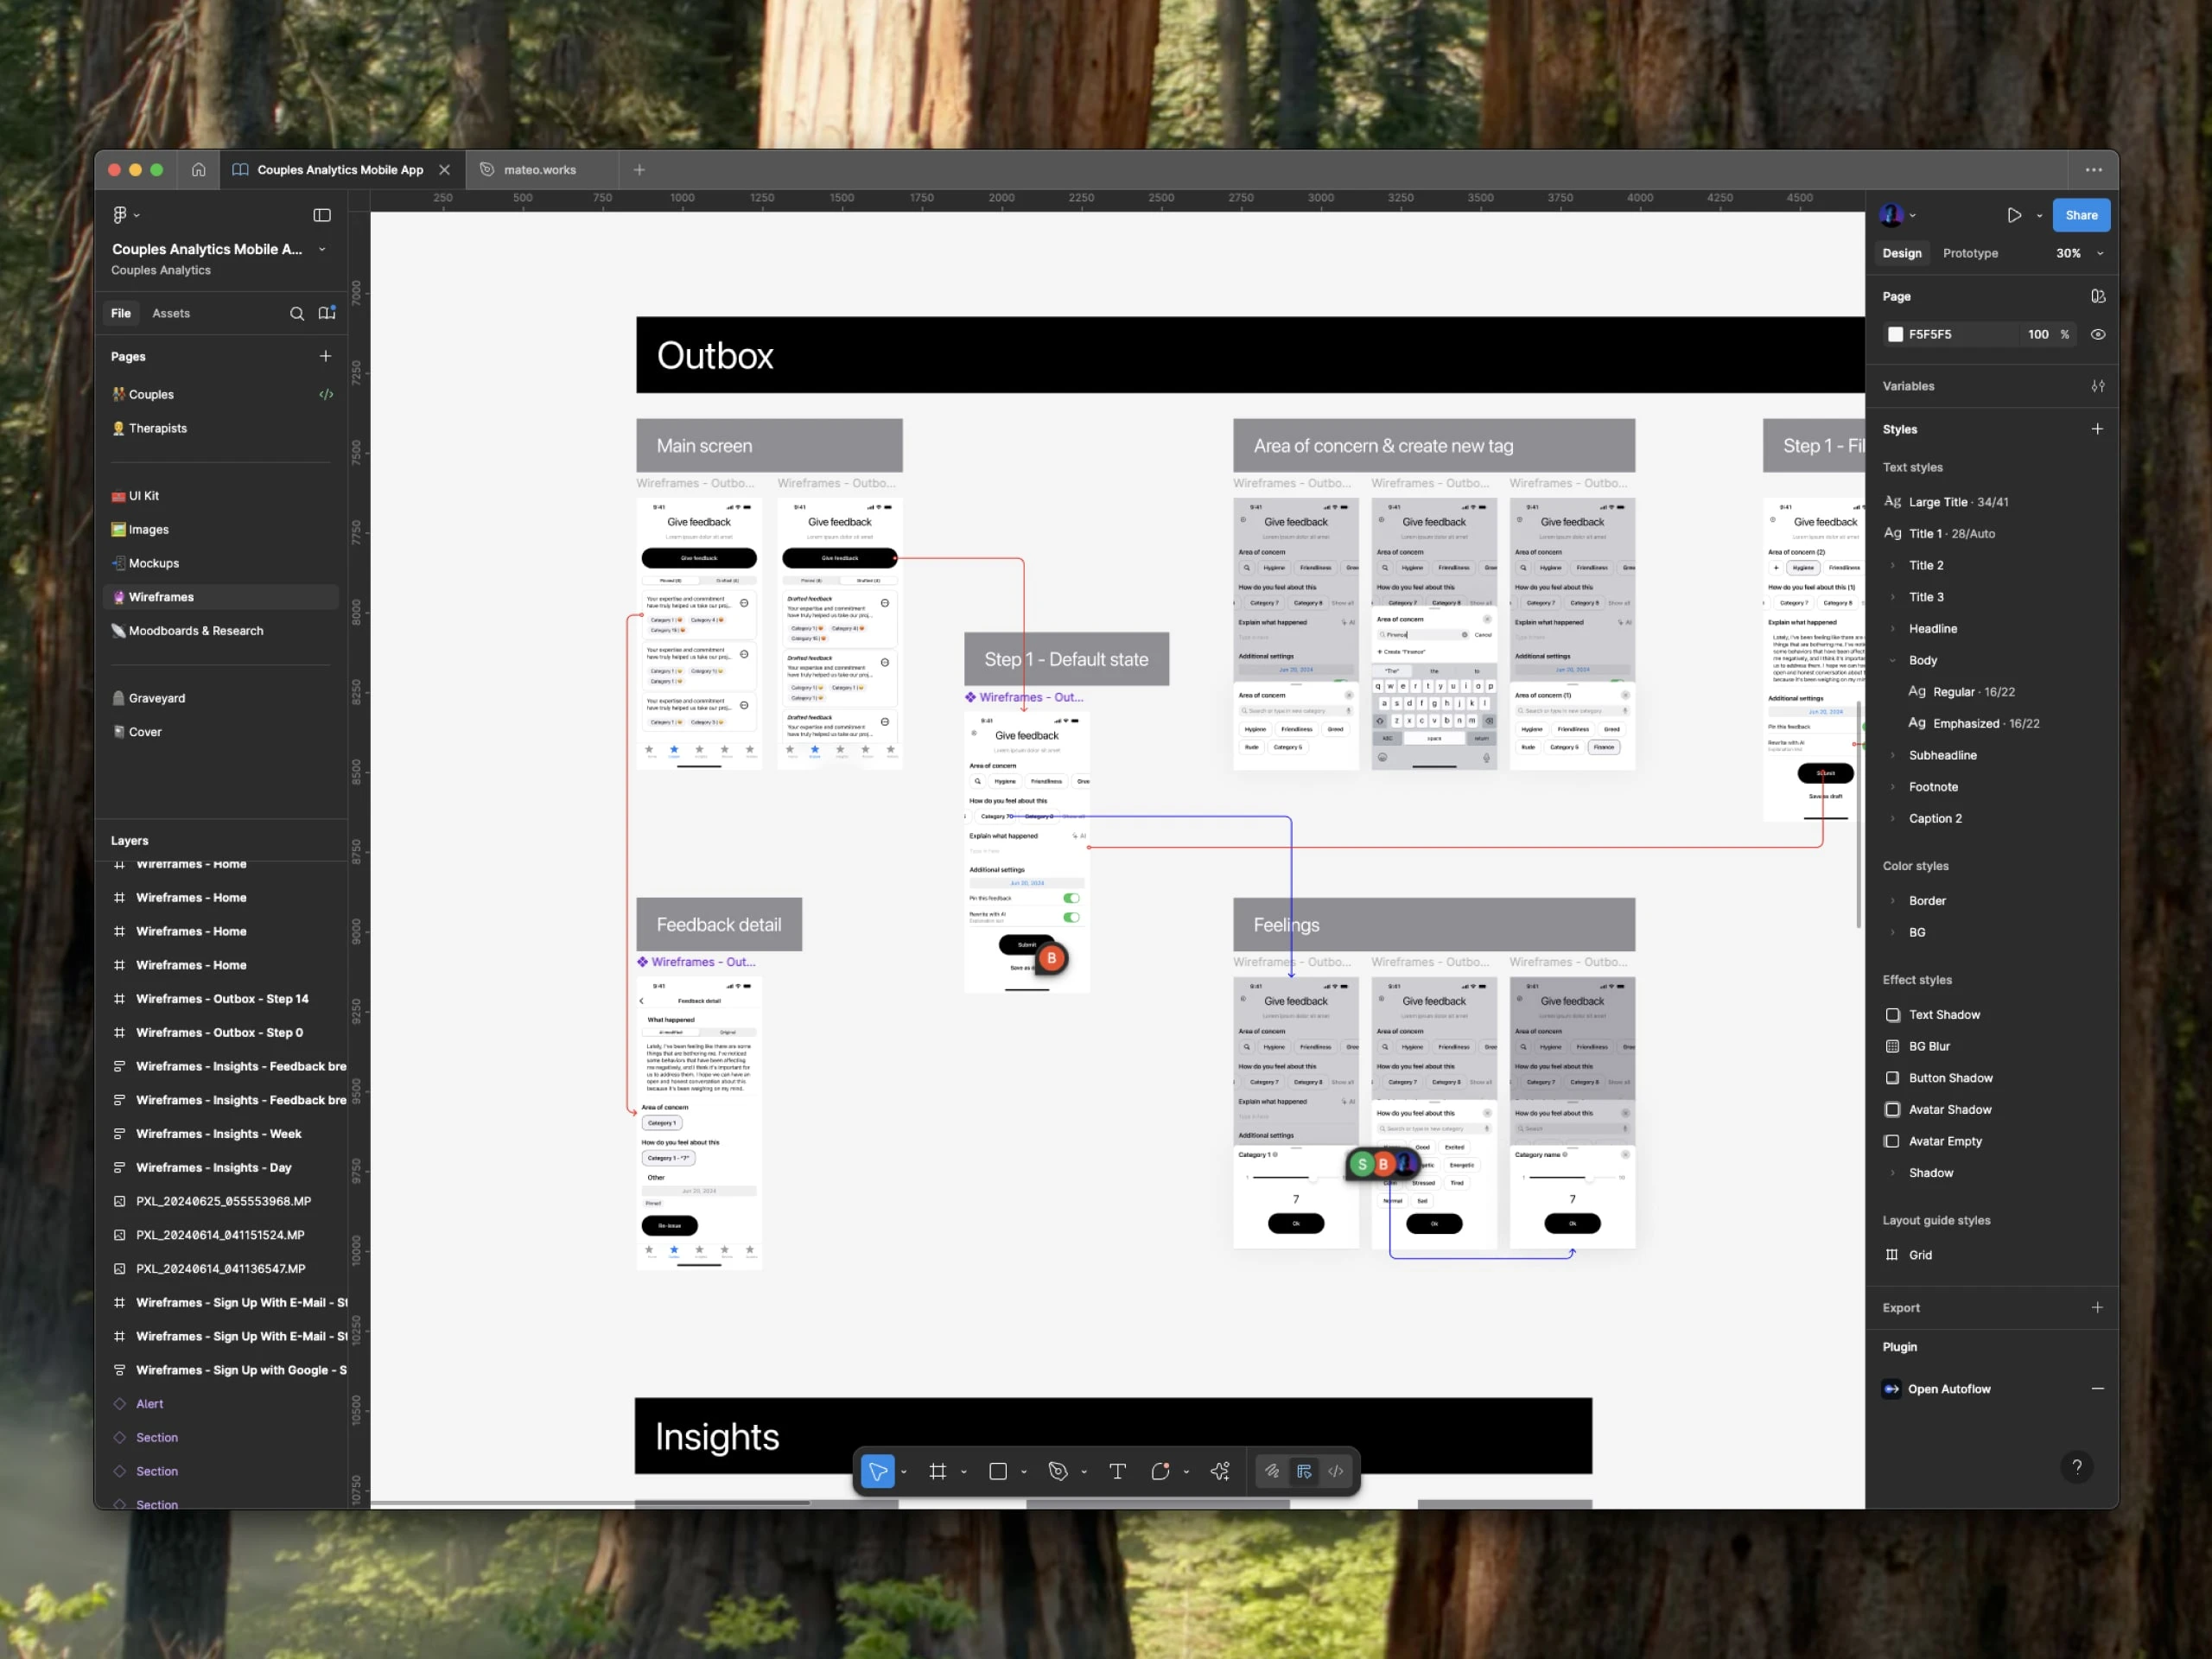Image resolution: width=2212 pixels, height=1659 pixels.
Task: Select layer PXL_20240625_055553968.MP
Action: [x=221, y=1201]
